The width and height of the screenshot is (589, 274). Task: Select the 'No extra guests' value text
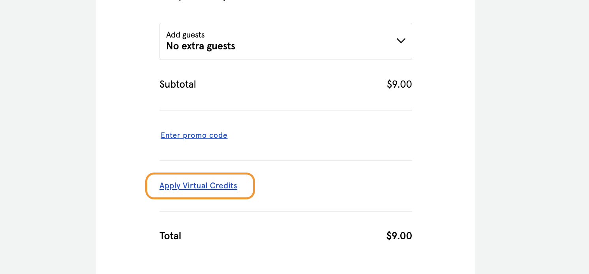click(x=201, y=46)
